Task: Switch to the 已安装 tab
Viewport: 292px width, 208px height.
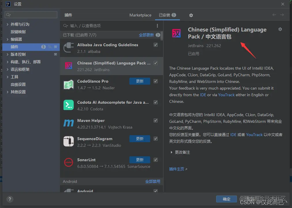Action: tap(167, 15)
